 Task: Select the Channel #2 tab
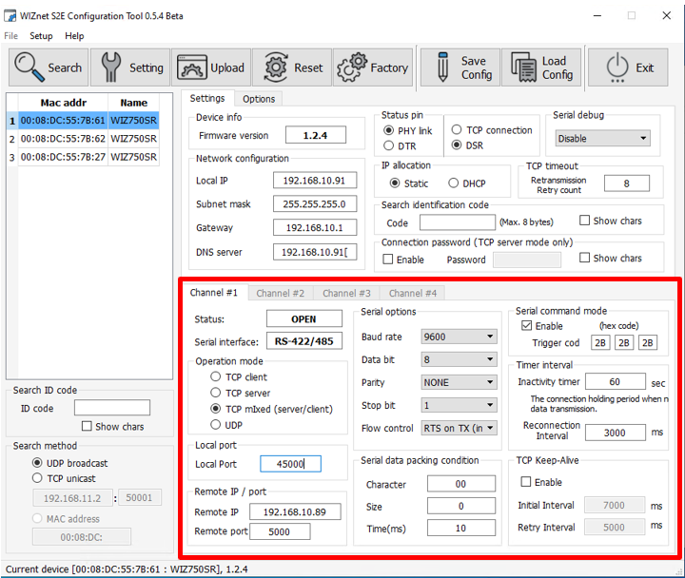pyautogui.click(x=281, y=293)
